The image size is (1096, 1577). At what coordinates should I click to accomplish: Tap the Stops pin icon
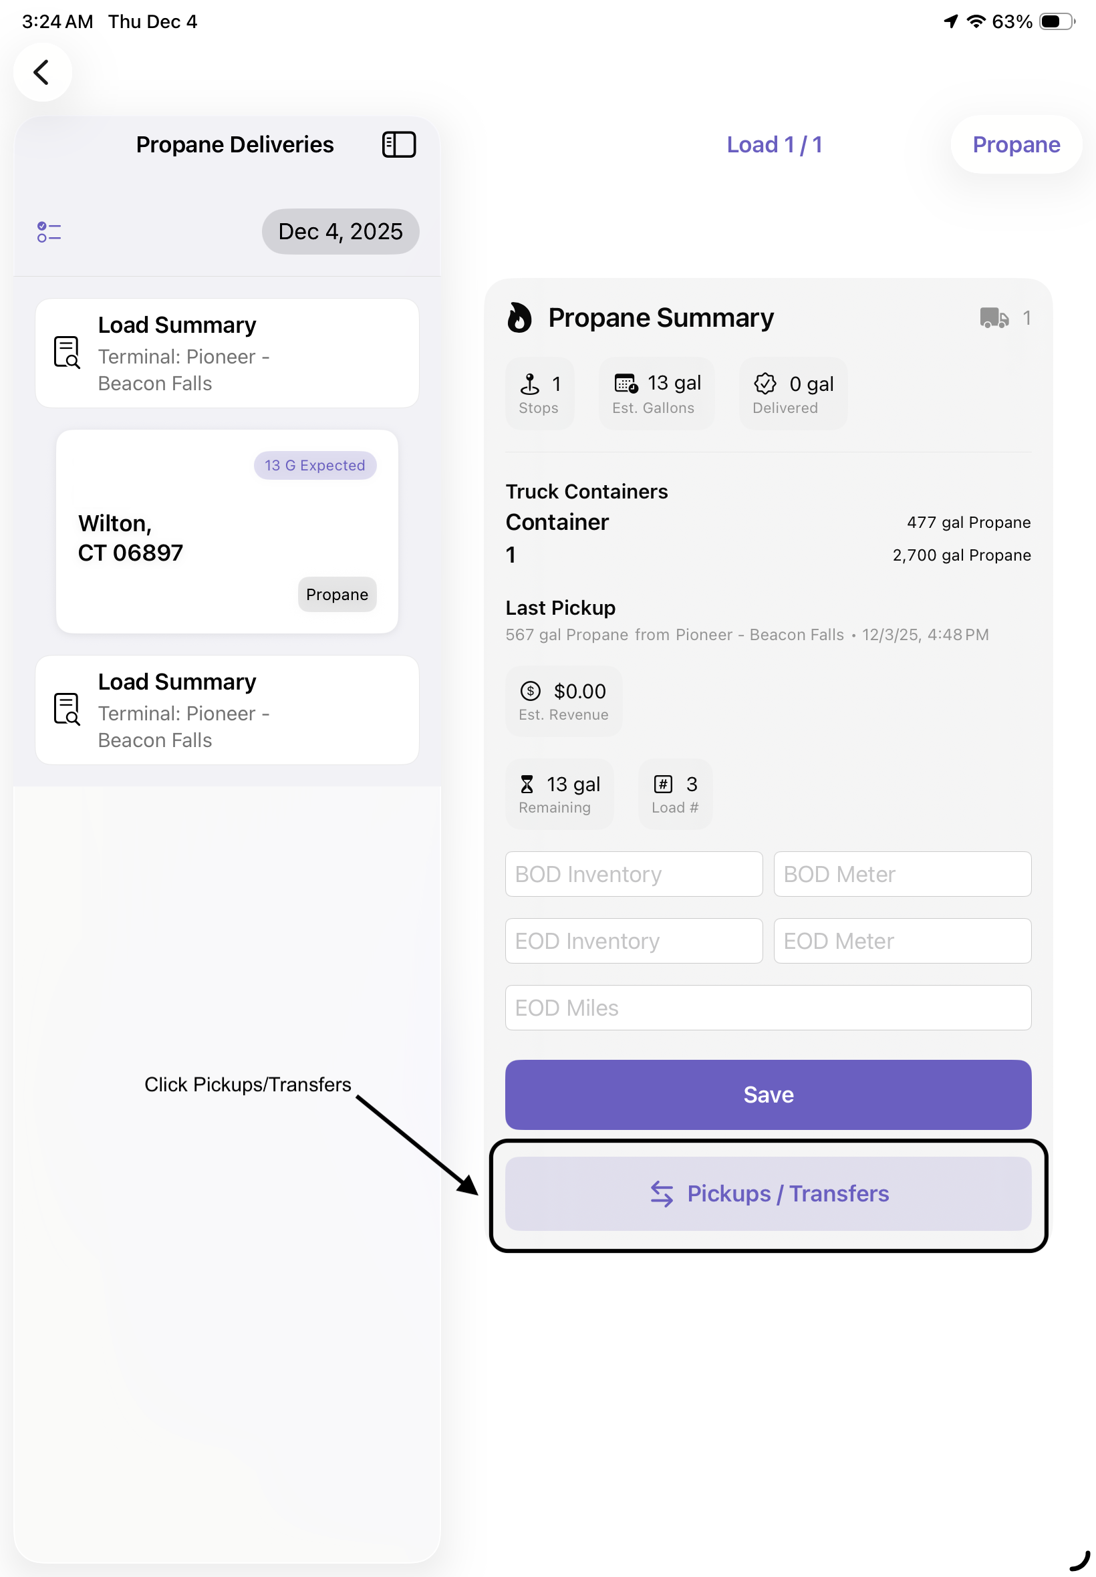529,384
